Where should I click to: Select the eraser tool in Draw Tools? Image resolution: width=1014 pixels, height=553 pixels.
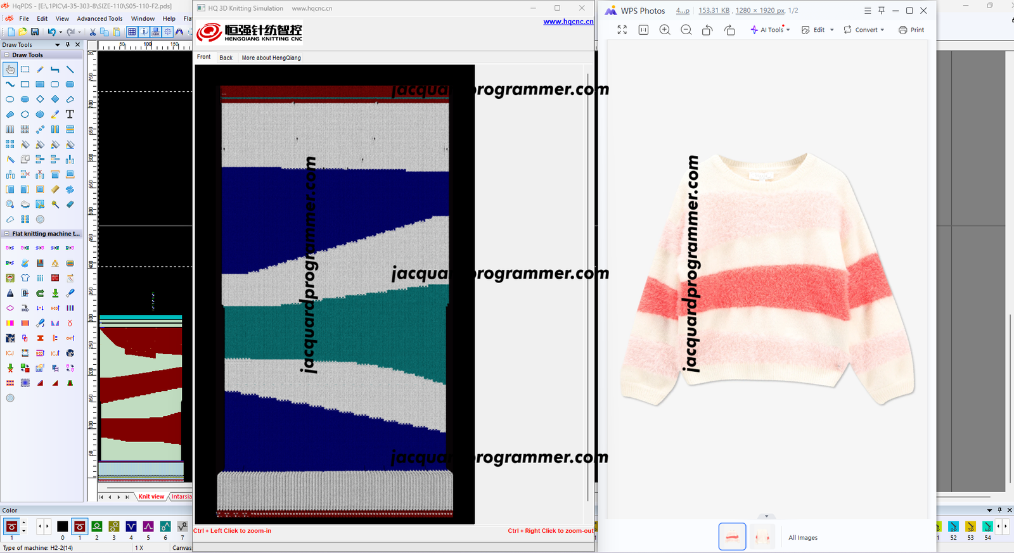pos(70,204)
